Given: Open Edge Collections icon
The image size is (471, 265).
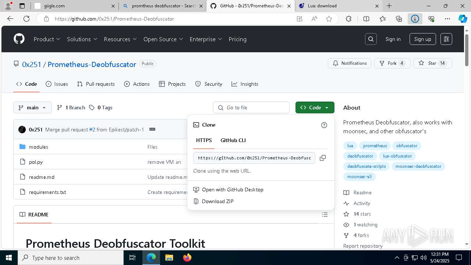Looking at the screenshot, I should point(399,19).
